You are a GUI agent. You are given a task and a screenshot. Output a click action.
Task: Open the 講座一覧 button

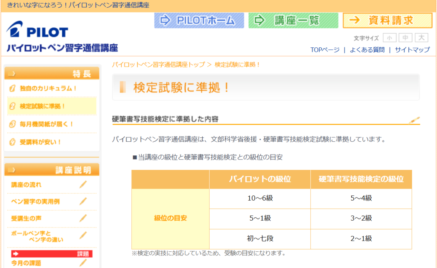tap(293, 20)
